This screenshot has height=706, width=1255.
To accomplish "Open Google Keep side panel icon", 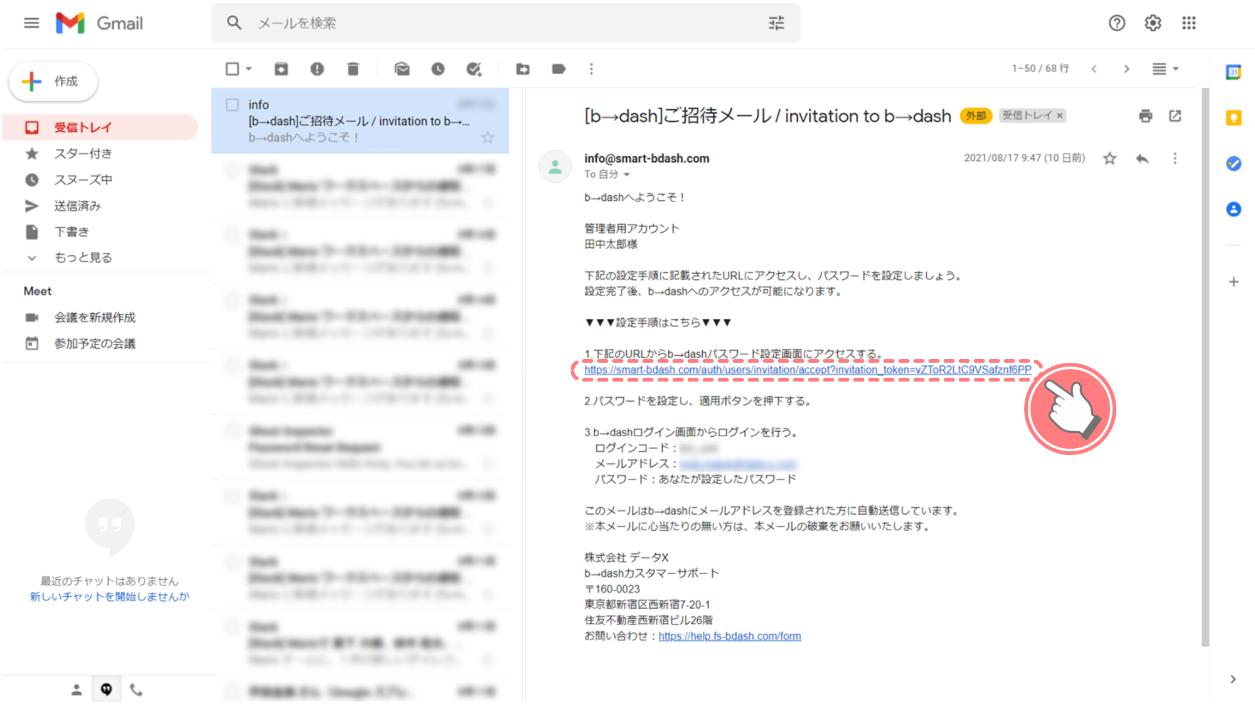I will 1234,118.
